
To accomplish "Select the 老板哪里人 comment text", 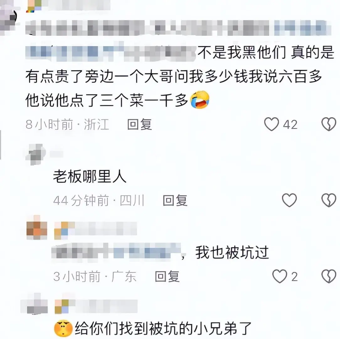I will [90, 176].
